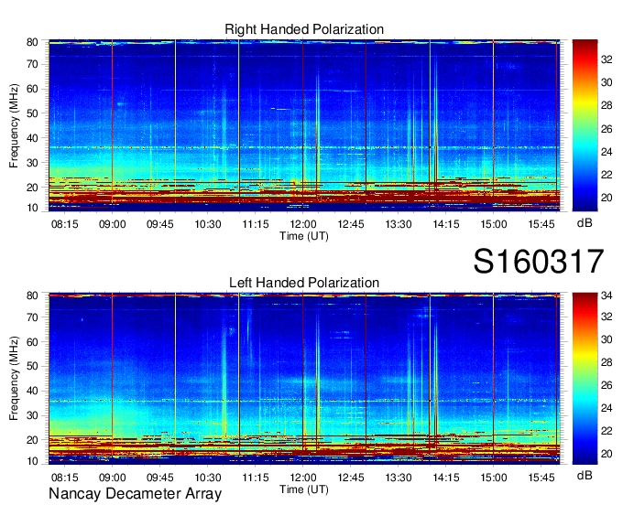This screenshot has height=505, width=623.
Task: Click the 34 dB label on bottom color bar
Action: click(607, 295)
